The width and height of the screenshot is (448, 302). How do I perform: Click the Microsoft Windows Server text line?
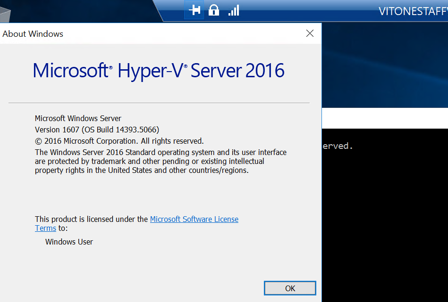click(x=77, y=118)
